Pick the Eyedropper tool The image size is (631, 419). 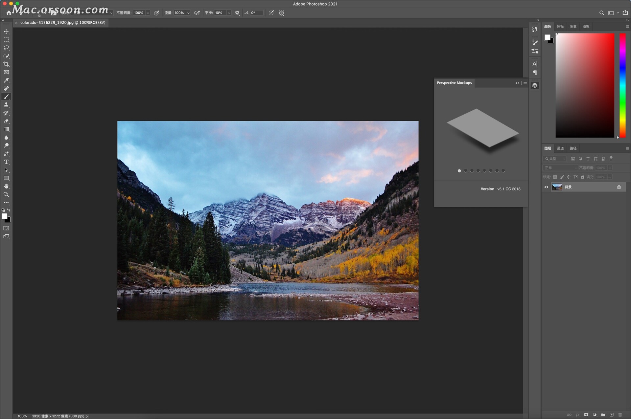coord(6,80)
